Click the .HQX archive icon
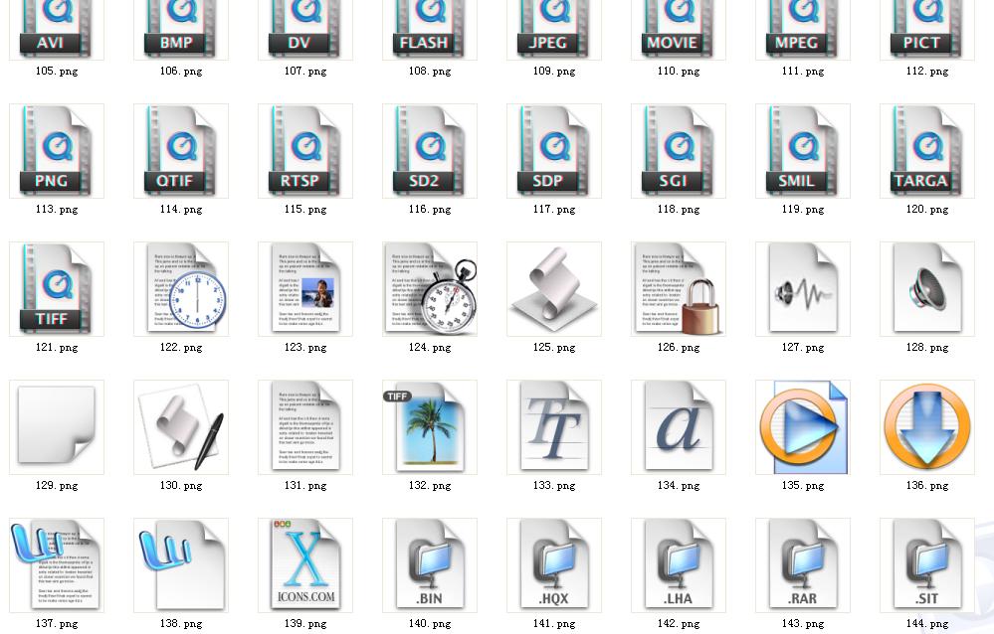 coord(554,565)
